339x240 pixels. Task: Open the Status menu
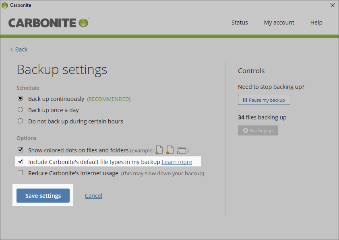pos(239,23)
